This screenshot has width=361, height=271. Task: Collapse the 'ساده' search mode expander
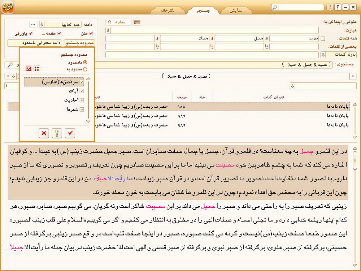(110, 22)
